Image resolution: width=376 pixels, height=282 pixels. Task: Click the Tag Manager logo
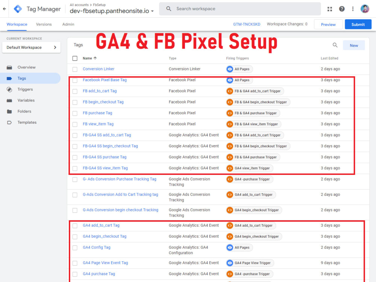[18, 9]
